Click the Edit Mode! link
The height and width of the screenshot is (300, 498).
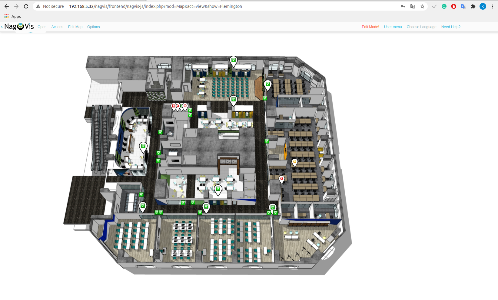[370, 27]
